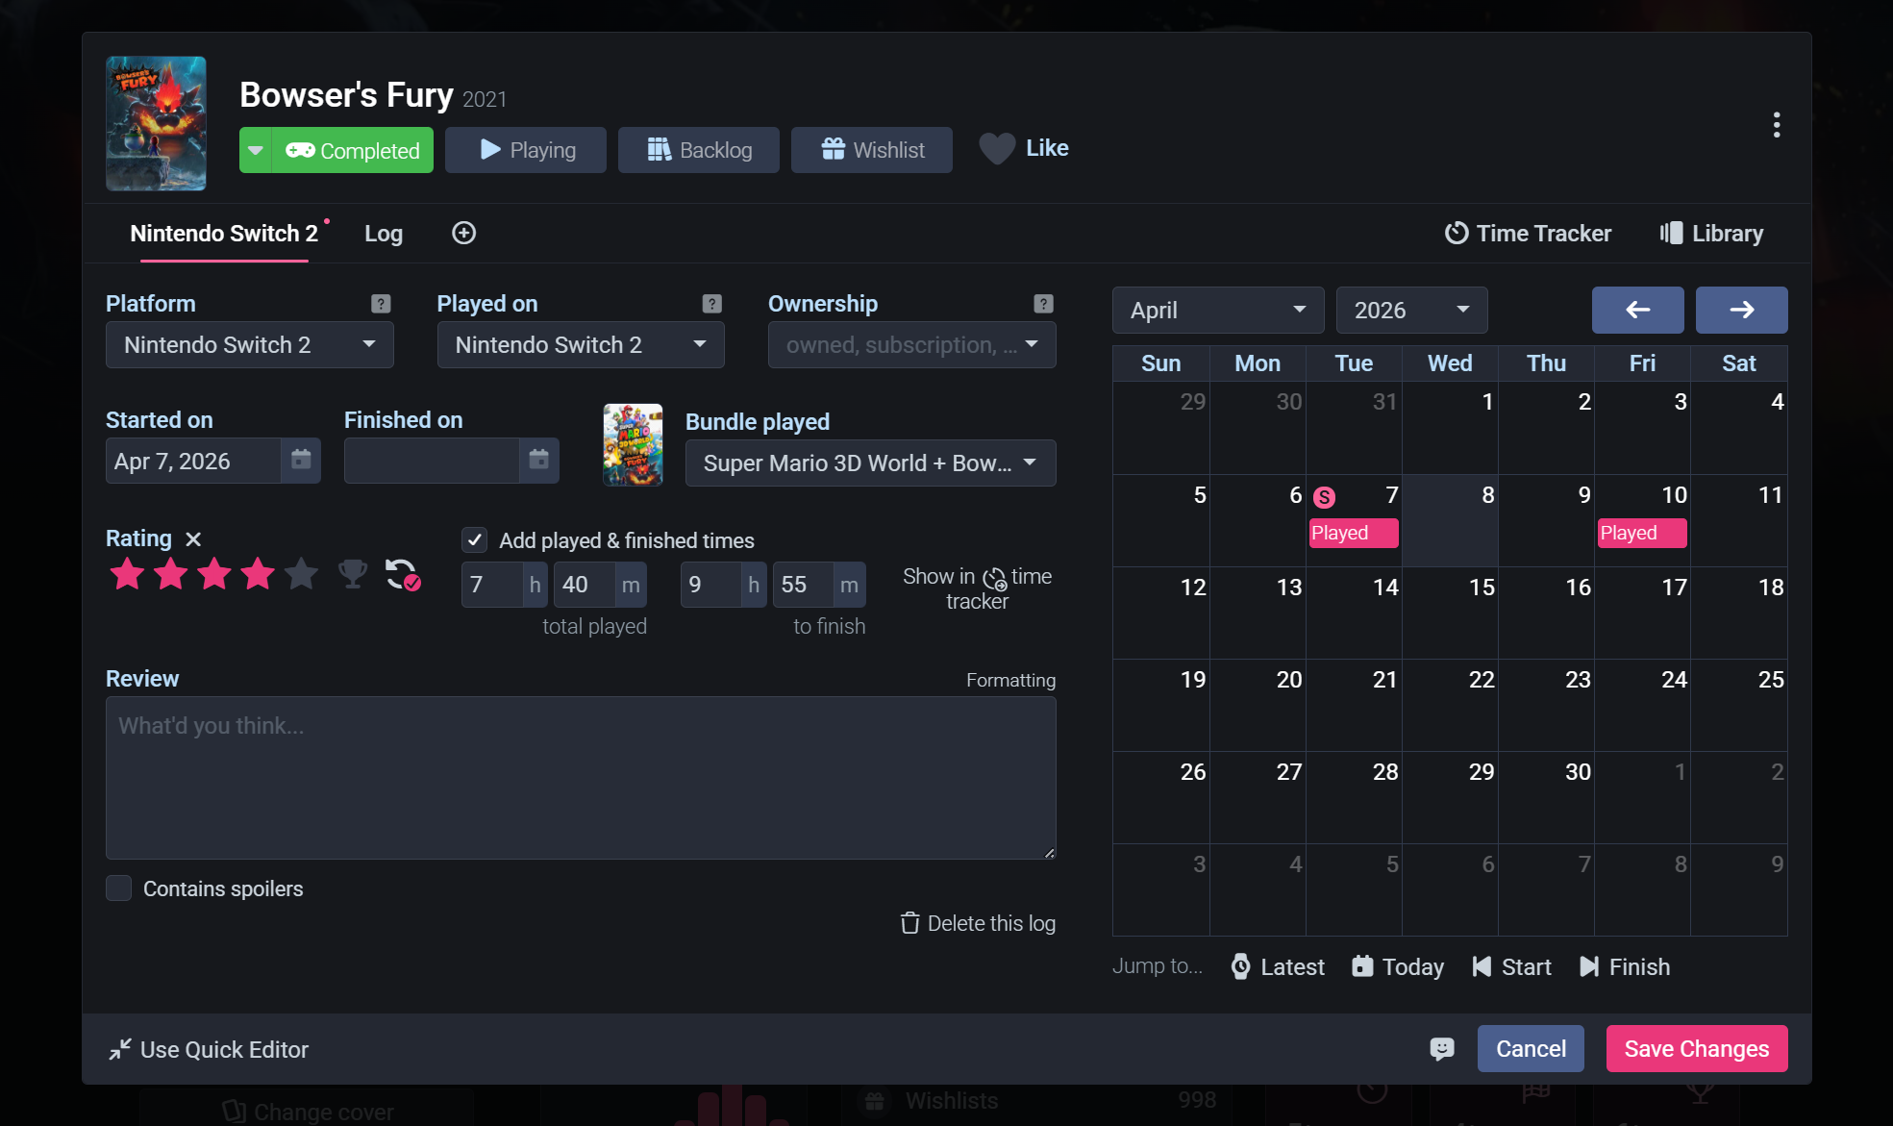Go to previous month arrow

(x=1638, y=310)
